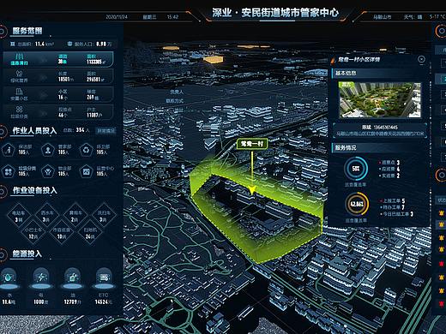Click the dashboard title 深业·安民街道城市管家中心
This screenshot has width=446, height=334.
click(x=275, y=13)
